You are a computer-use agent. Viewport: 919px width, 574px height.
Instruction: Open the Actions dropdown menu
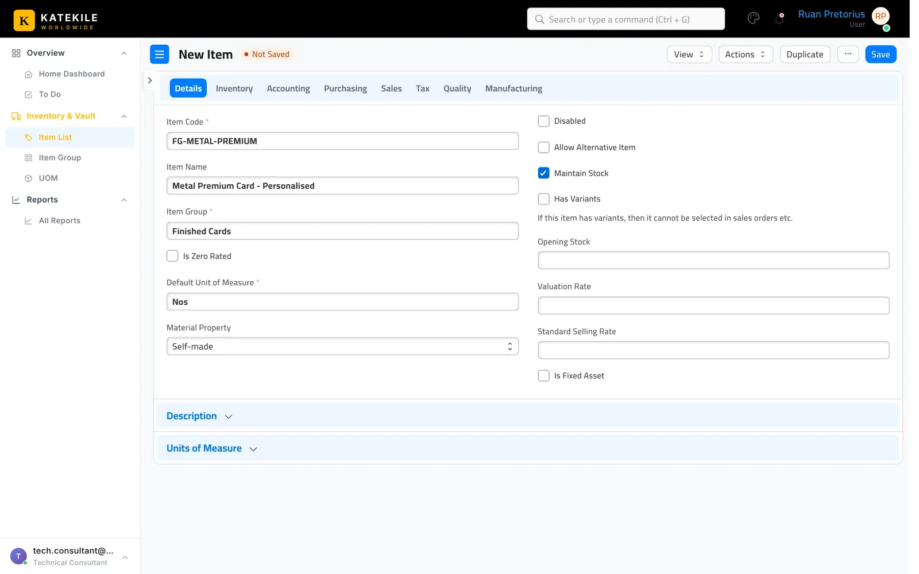pyautogui.click(x=745, y=54)
